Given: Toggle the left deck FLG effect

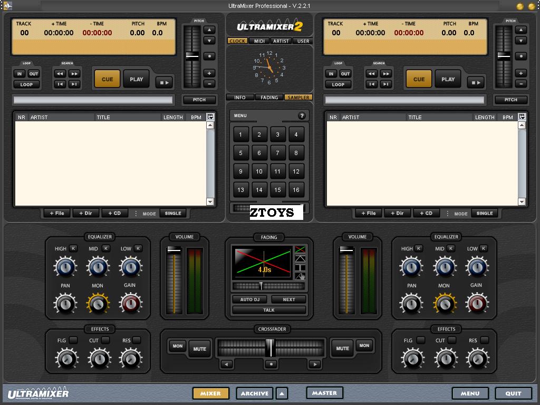Looking at the screenshot, I should click(73, 340).
